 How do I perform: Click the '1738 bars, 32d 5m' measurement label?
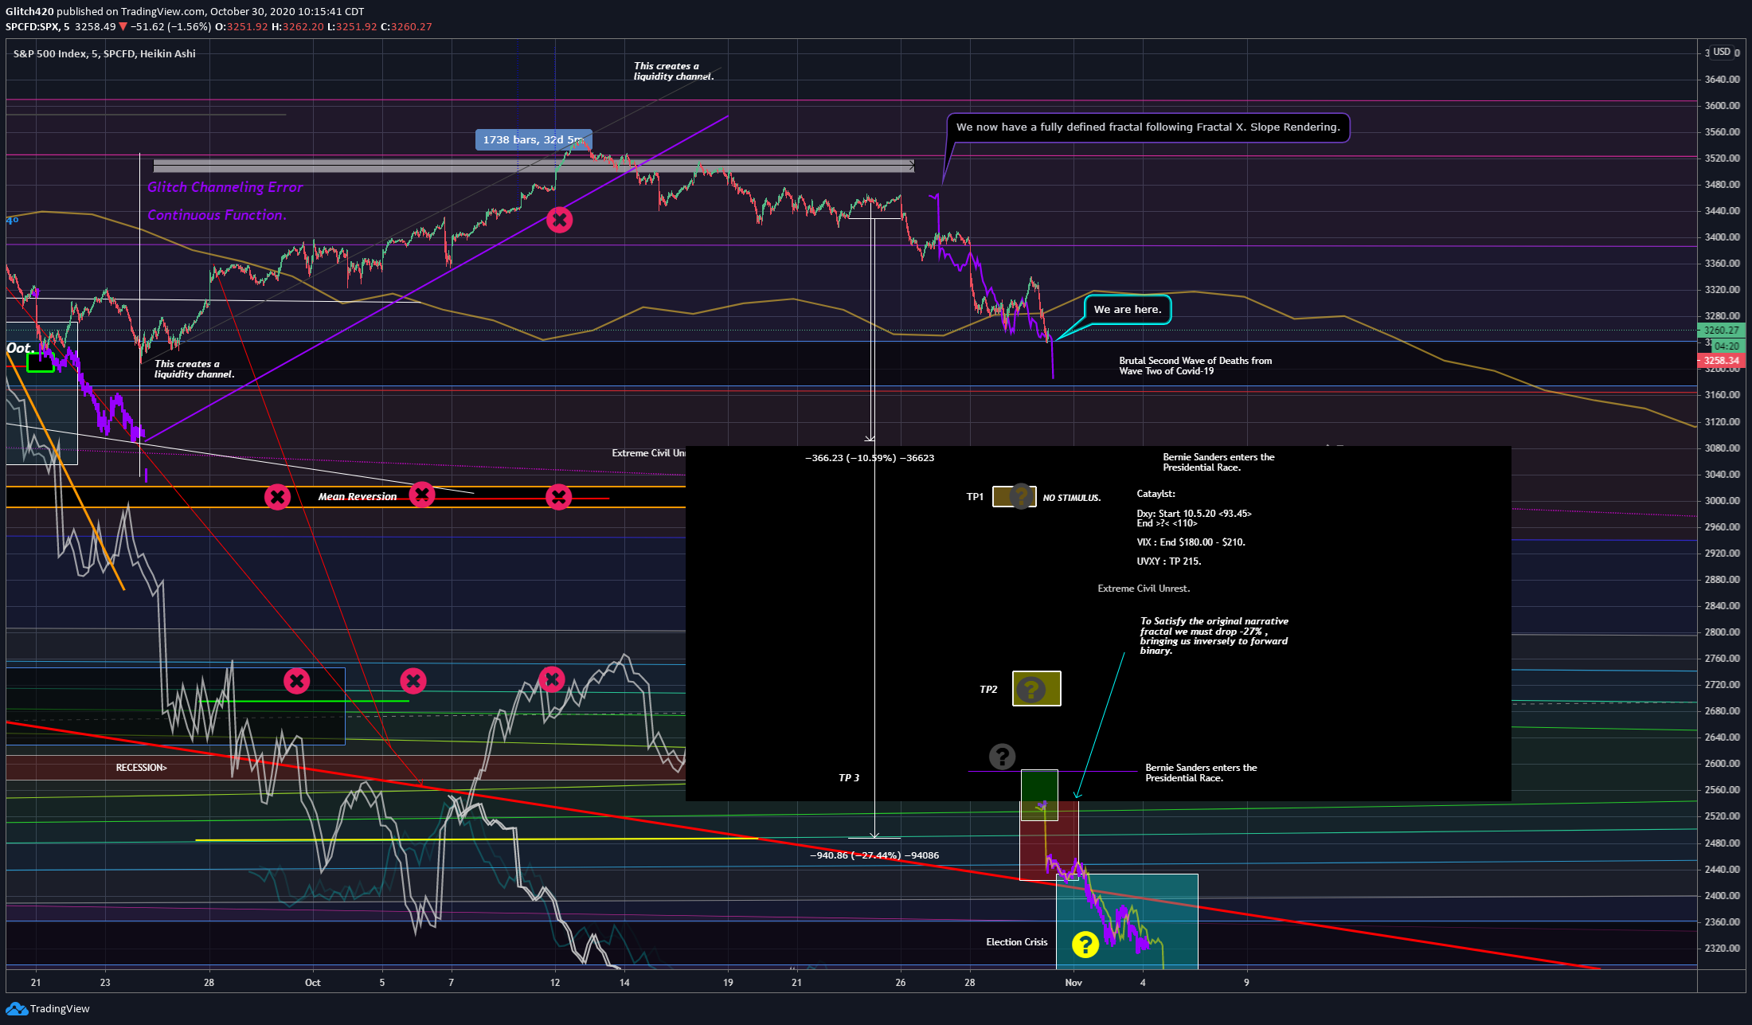534,140
